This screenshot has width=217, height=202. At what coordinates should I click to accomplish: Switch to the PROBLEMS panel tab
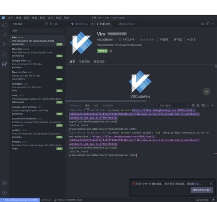tap(75, 105)
